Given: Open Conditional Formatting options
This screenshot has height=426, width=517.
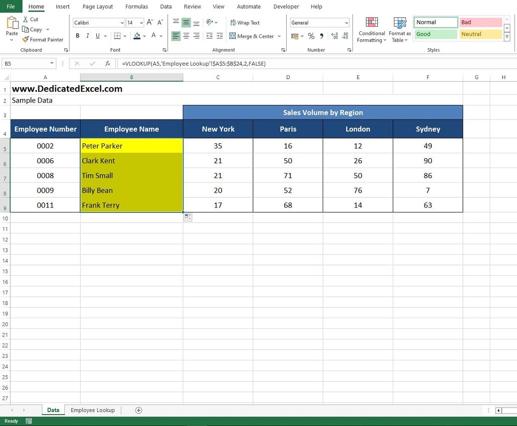Looking at the screenshot, I should point(371,29).
